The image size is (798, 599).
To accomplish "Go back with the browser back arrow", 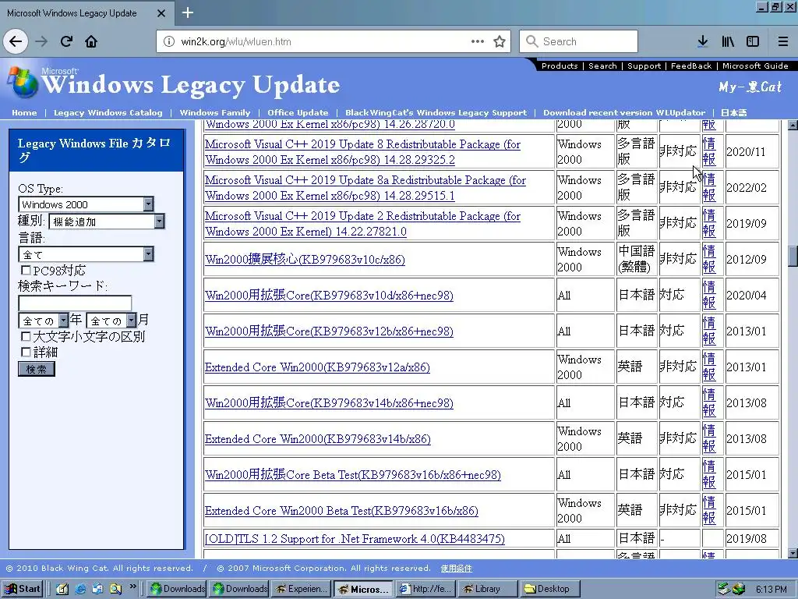I will [x=16, y=41].
